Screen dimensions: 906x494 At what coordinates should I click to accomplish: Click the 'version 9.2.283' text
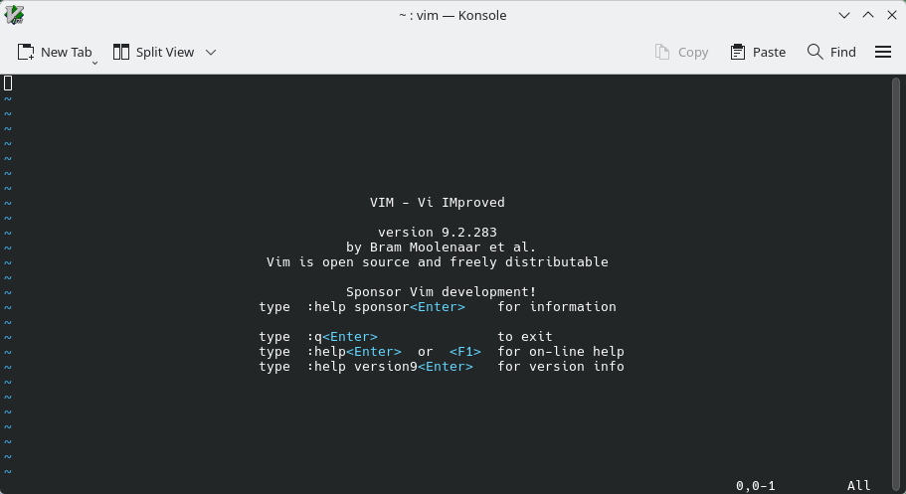[438, 233]
